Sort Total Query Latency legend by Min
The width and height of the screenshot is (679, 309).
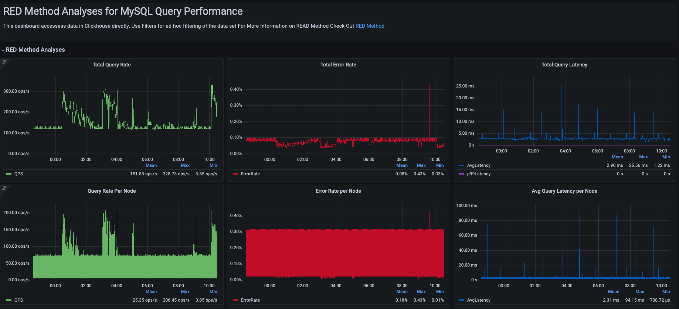666,157
